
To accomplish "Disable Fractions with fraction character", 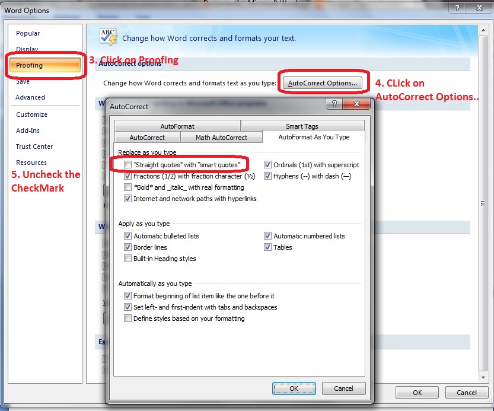I will point(128,176).
